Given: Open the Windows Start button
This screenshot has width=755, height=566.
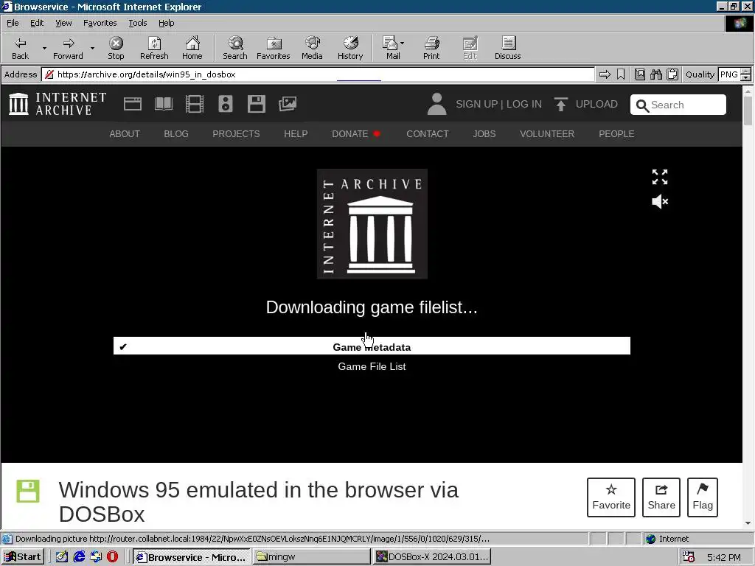Looking at the screenshot, I should 23,557.
